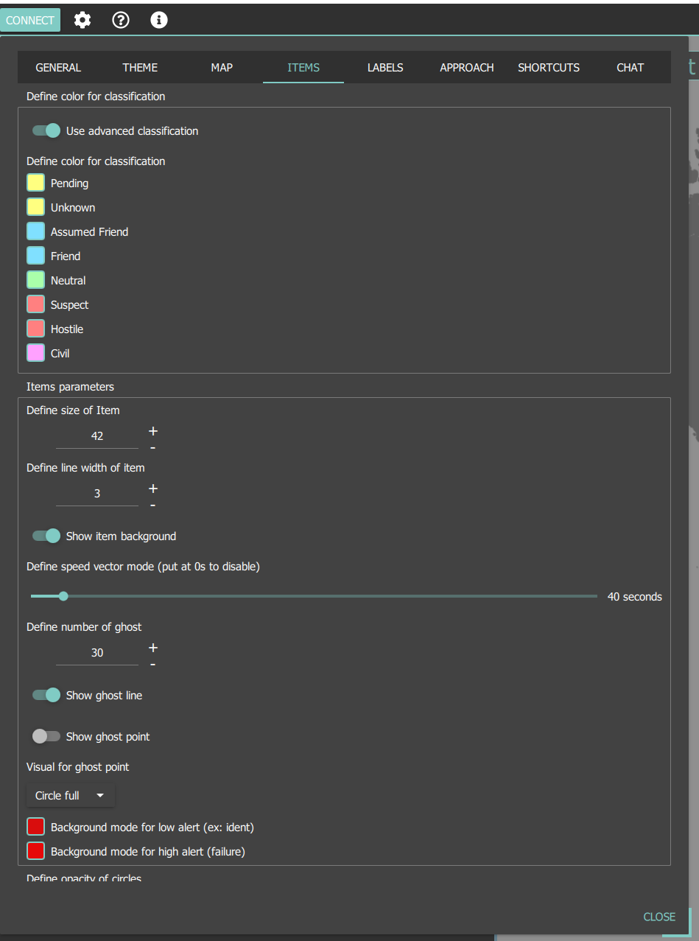Pick the Assumed Friend color swatch
Screen dimensions: 699x941
[x=35, y=231]
